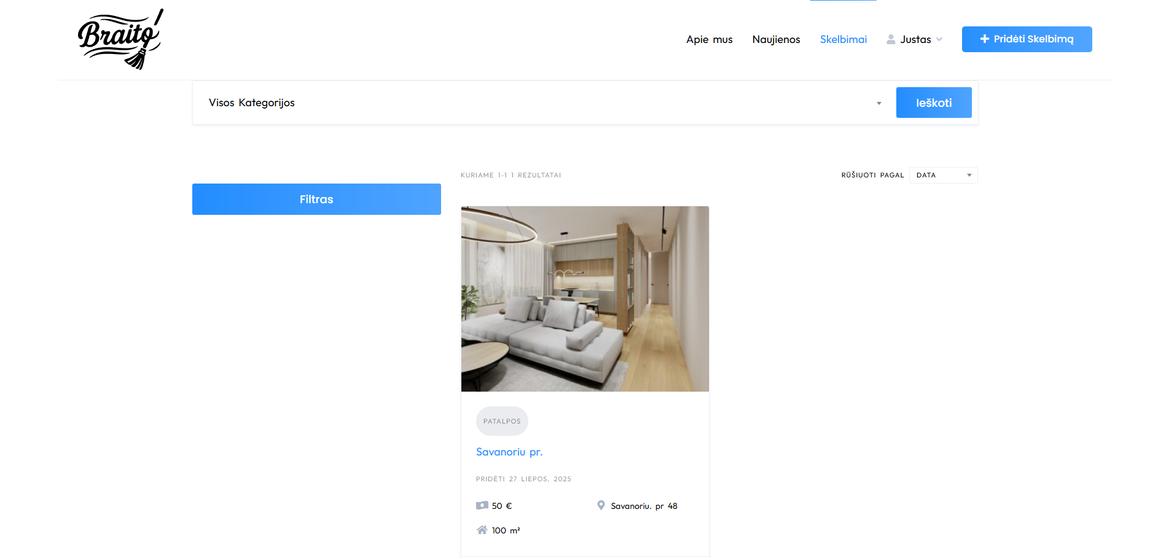Select the Skelbimai navigation item
Screen dimensions: 1166x558
[x=843, y=39]
